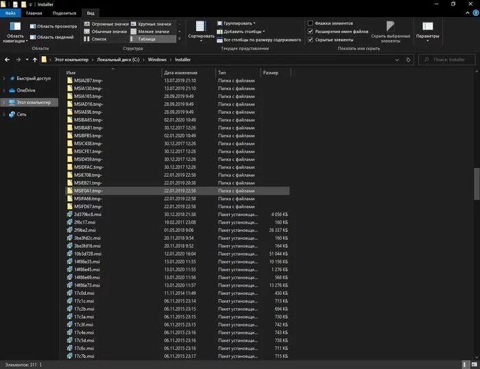Click the vertical scrollbar thumb of file list
The height and width of the screenshot is (369, 480).
point(477,184)
